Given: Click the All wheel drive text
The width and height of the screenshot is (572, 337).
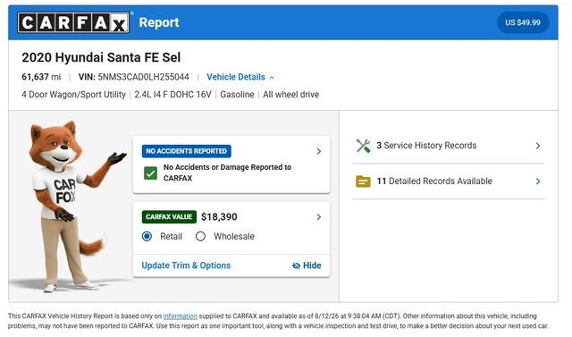Looking at the screenshot, I should click(290, 95).
